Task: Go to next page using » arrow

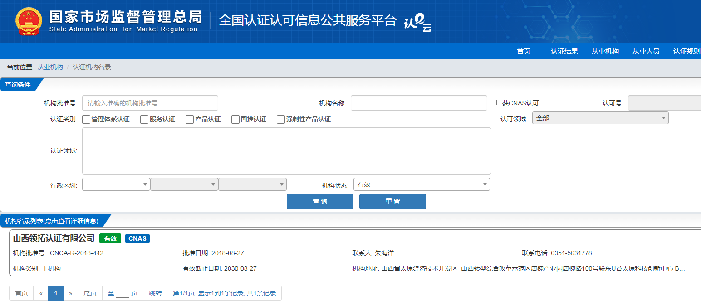Action: click(71, 293)
